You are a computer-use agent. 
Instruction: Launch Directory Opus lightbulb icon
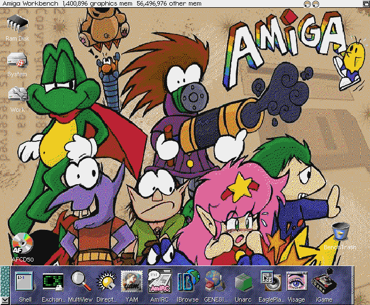(106, 282)
